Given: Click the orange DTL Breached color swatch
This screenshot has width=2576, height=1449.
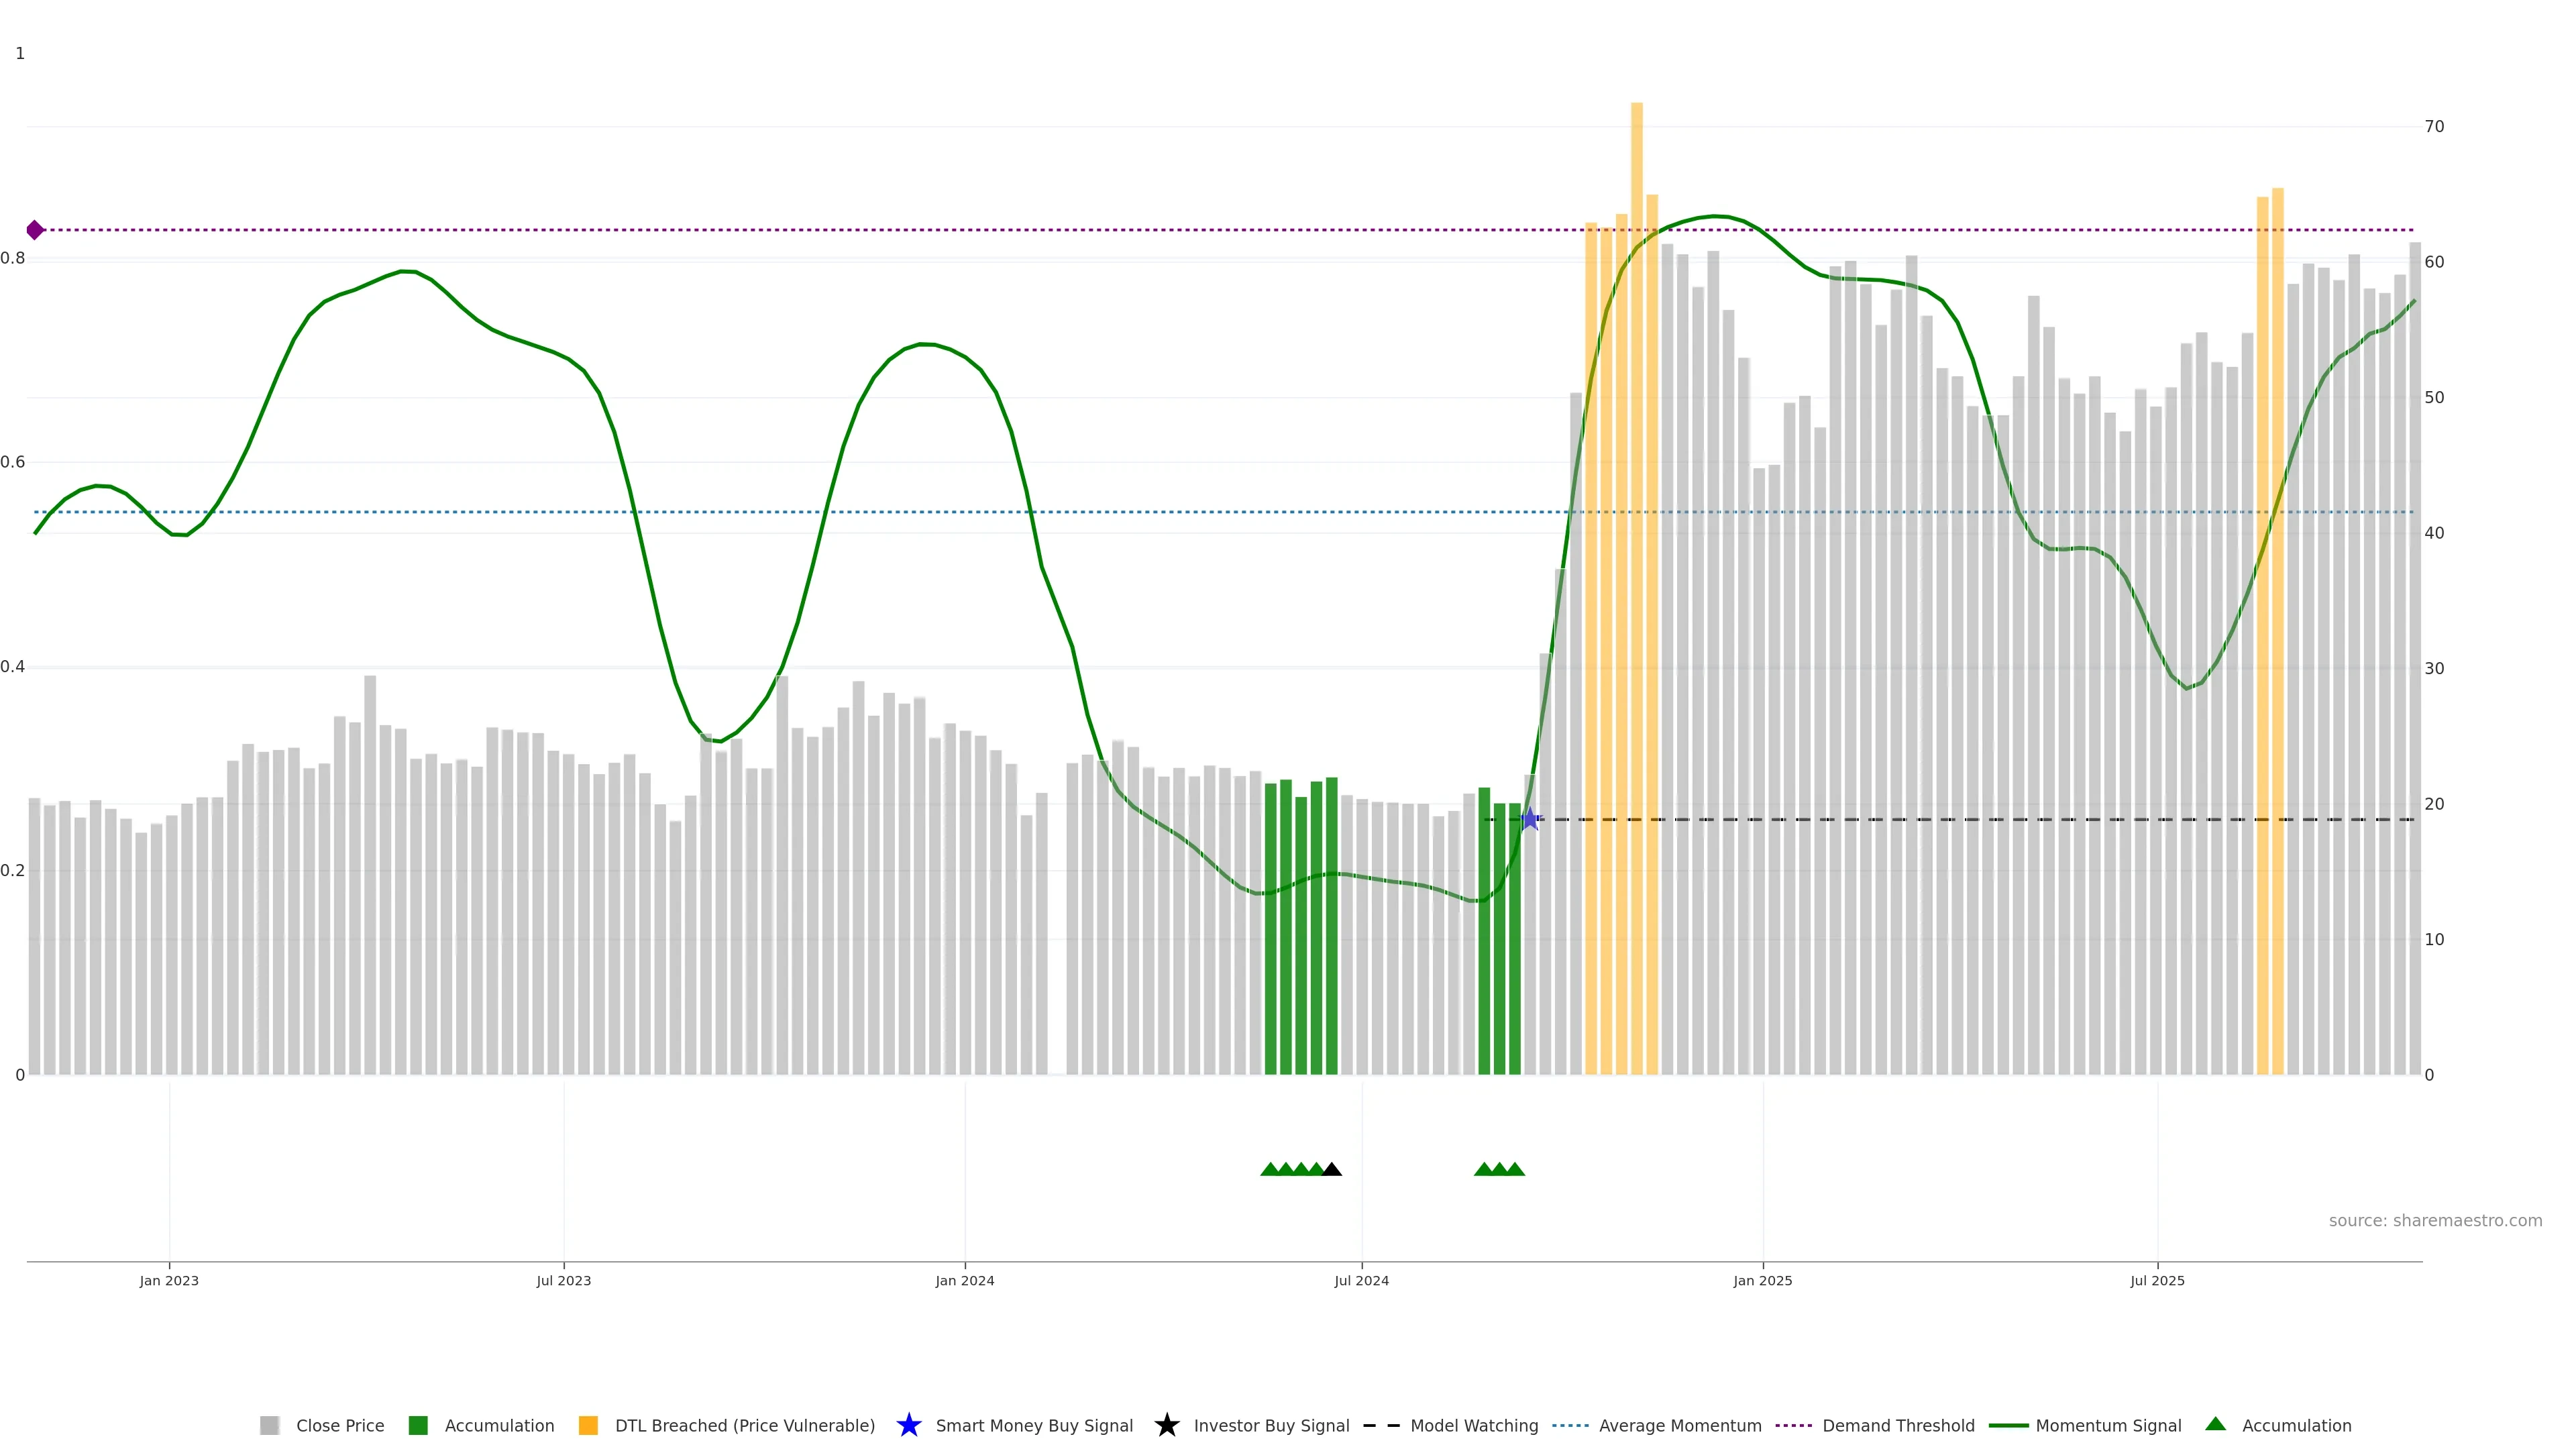Looking at the screenshot, I should 588,1425.
